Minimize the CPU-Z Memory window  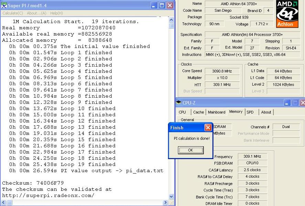287,103
